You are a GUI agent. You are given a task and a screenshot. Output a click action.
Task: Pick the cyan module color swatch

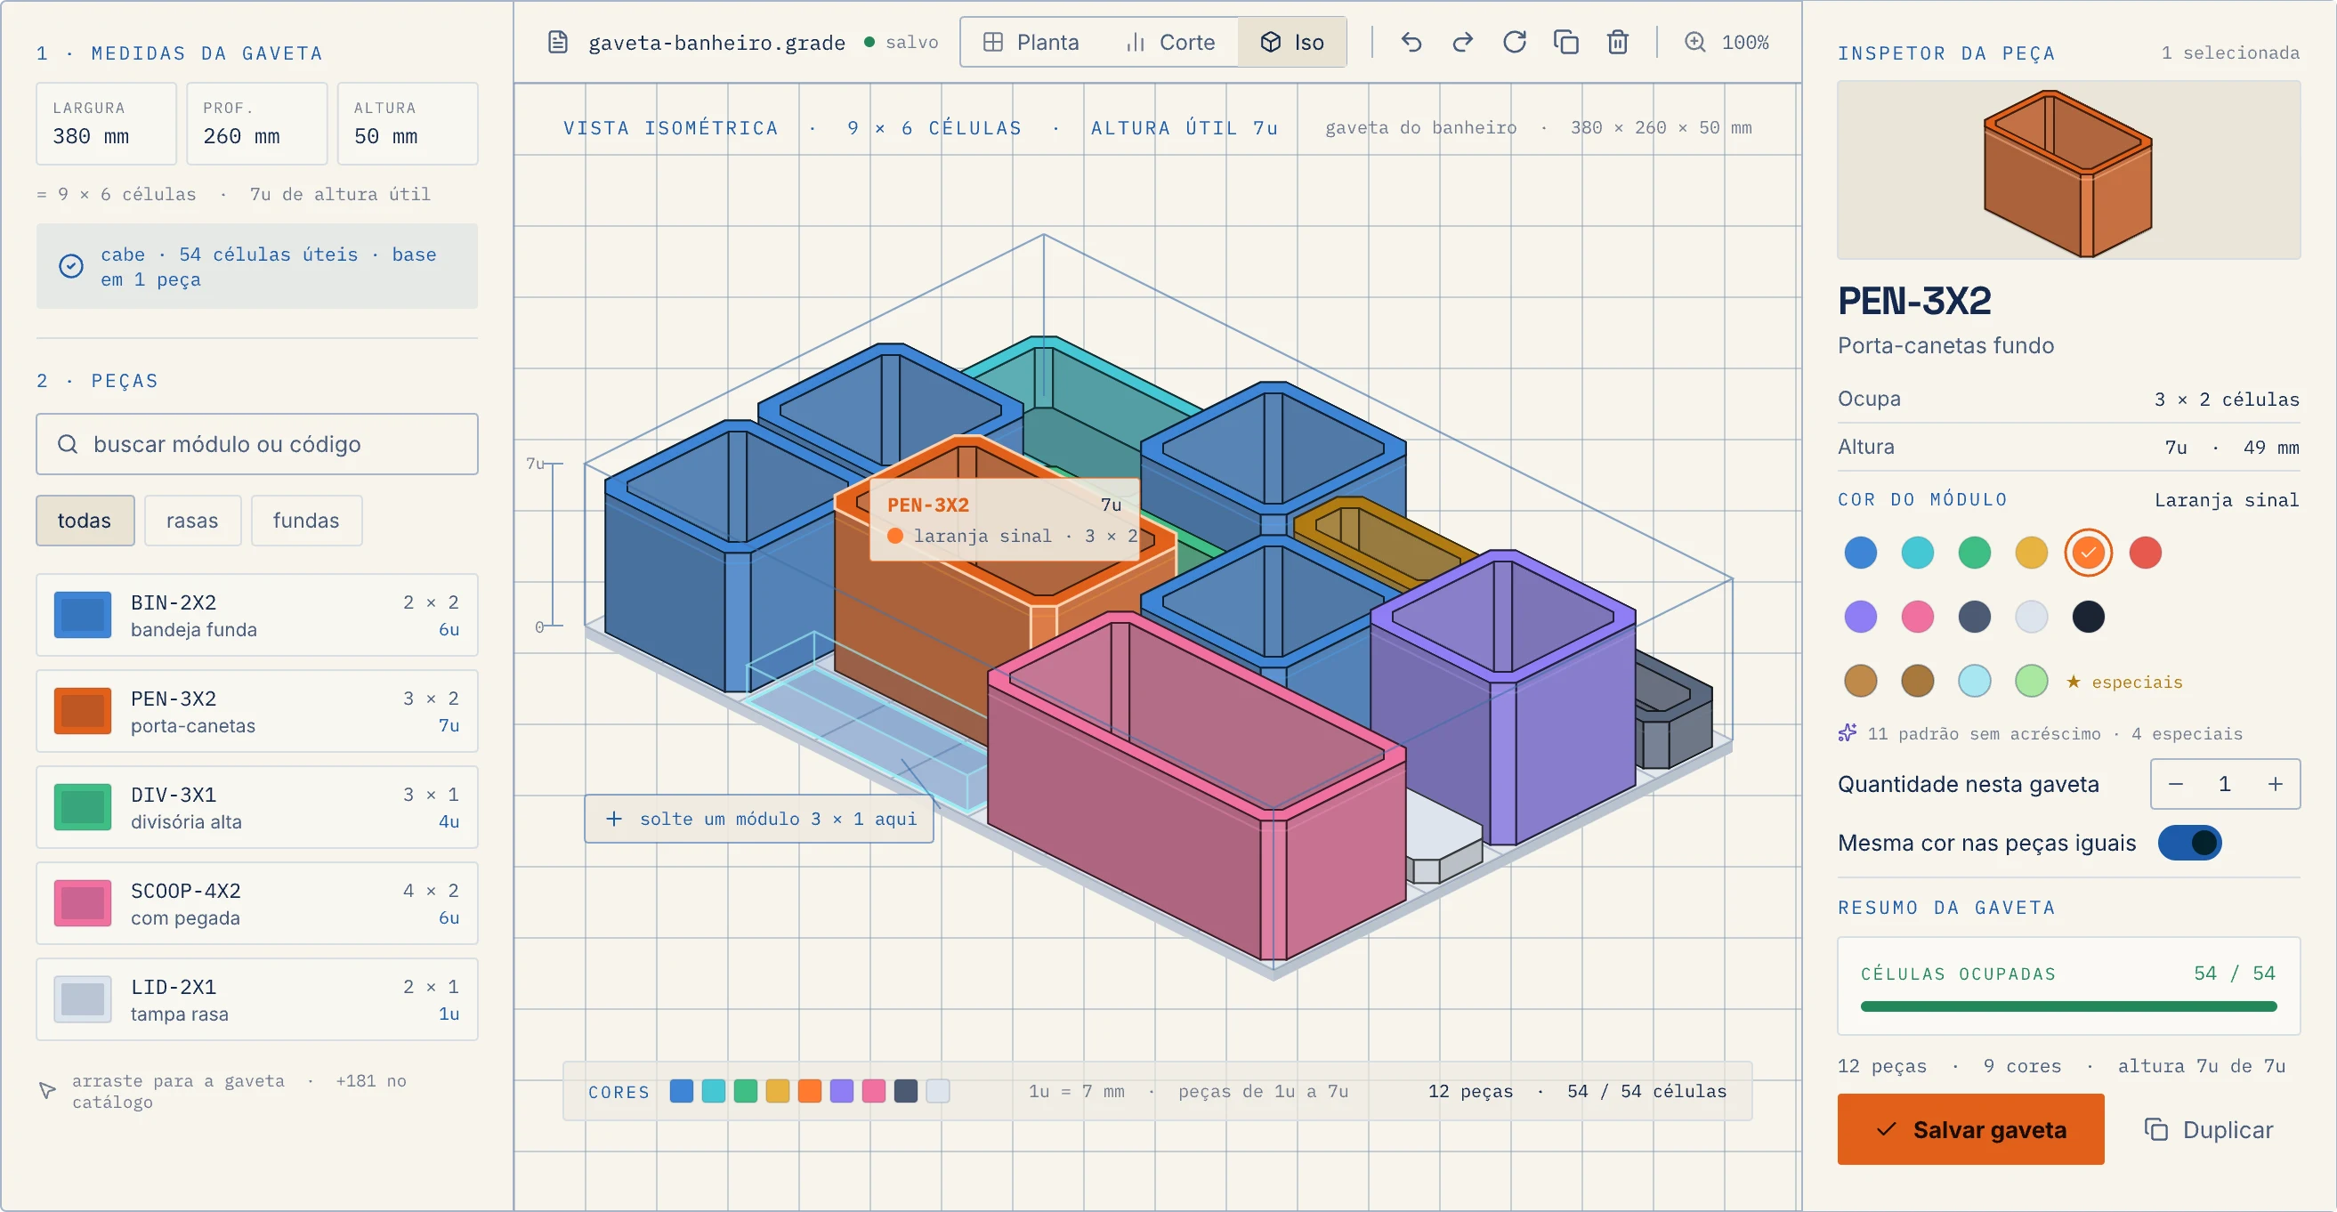click(x=1918, y=553)
